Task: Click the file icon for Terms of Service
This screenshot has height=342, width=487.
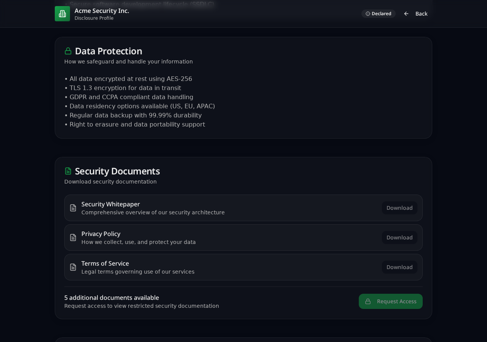Action: (x=73, y=267)
